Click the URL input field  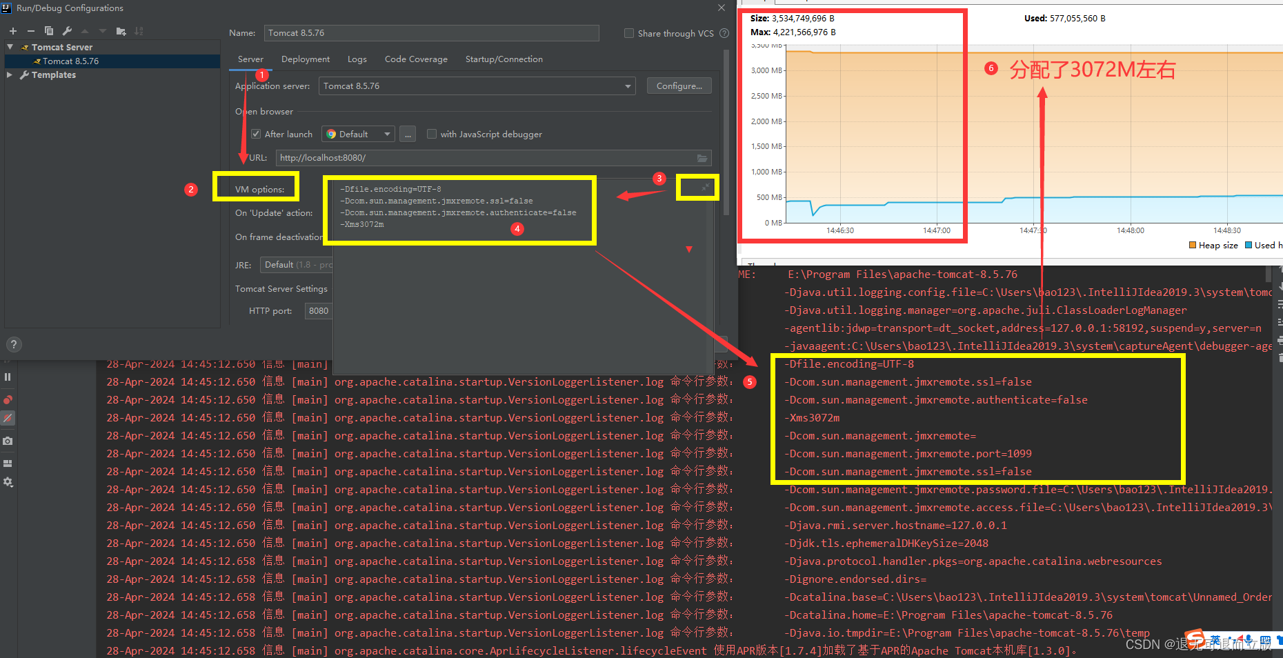point(493,158)
